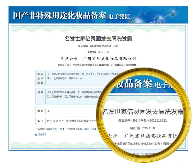Click the enlarged product title inside the magnifier
The width and height of the screenshot is (192, 168).
coord(143,111)
